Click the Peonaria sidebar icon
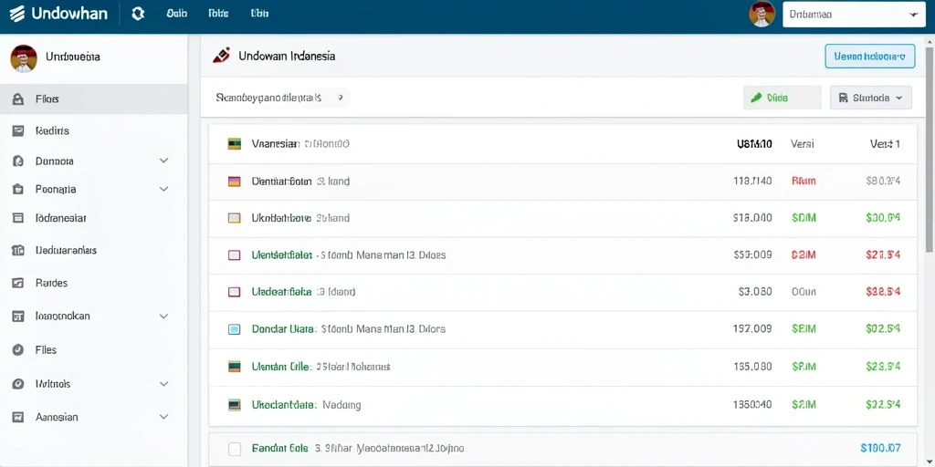Image resolution: width=935 pixels, height=467 pixels. [18, 190]
